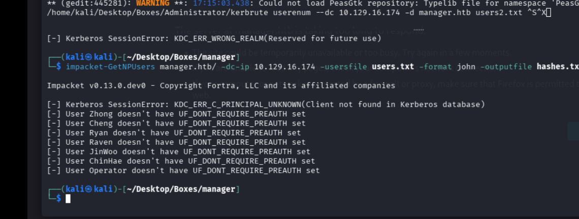
Task: Click the username Operator in output
Action: (x=108, y=170)
